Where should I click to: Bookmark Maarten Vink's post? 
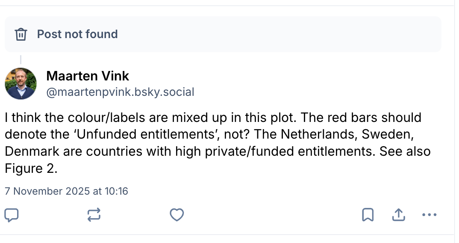pyautogui.click(x=368, y=215)
